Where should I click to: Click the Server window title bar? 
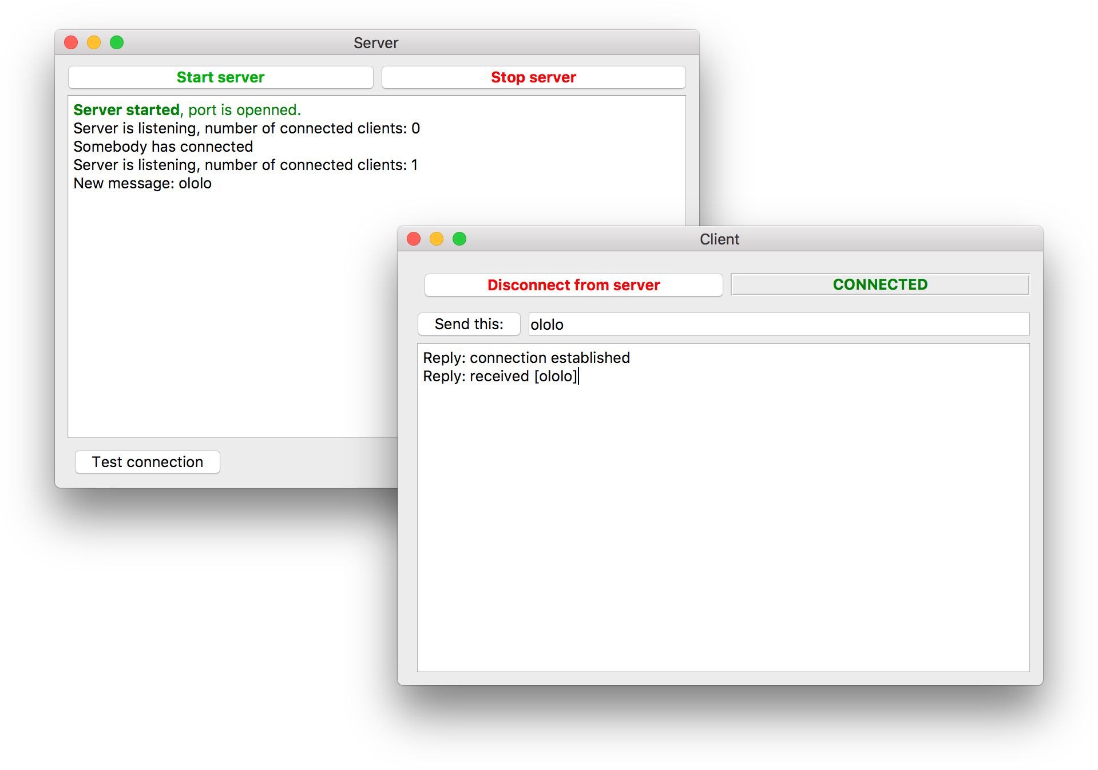pos(376,43)
